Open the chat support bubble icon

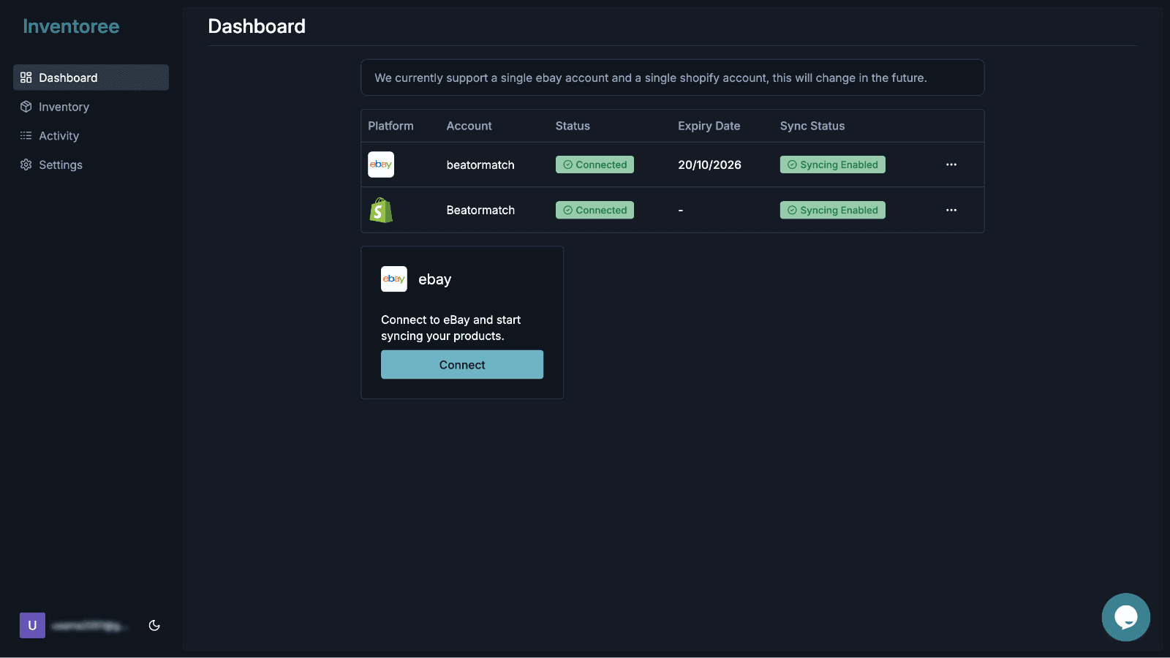1125,616
